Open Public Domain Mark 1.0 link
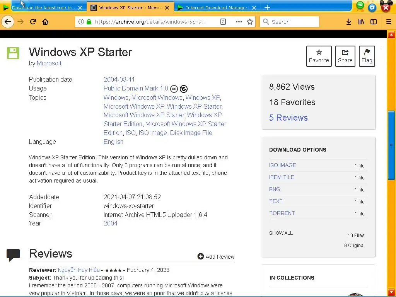The height and width of the screenshot is (297, 396). point(136,89)
